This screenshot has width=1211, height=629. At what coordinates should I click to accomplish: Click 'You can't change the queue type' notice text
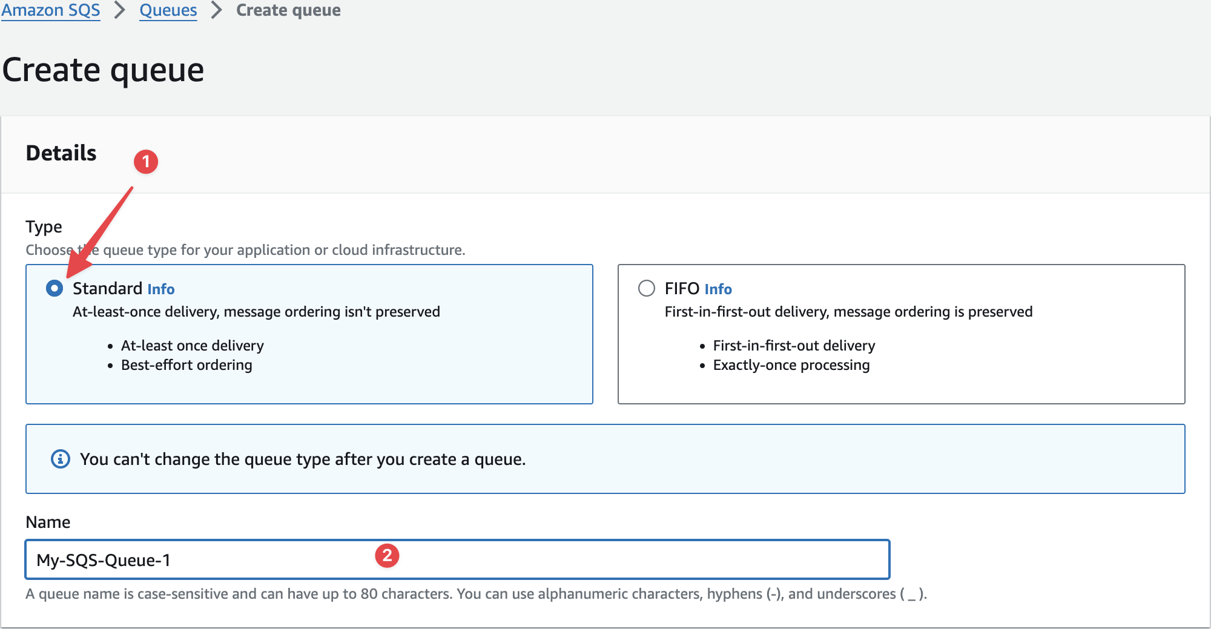point(303,459)
